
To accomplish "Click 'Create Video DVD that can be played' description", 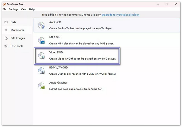I will click(82, 59).
